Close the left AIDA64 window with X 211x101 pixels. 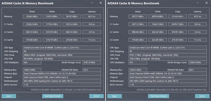click(101, 3)
